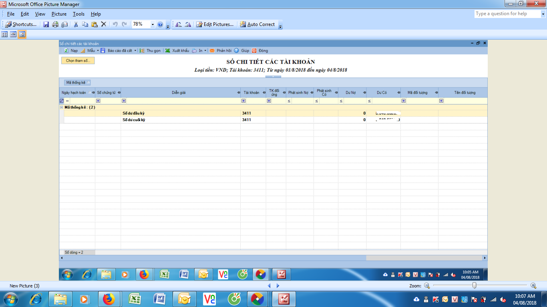Switch to Filmstrip view
547x307 pixels.
pyautogui.click(x=13, y=35)
